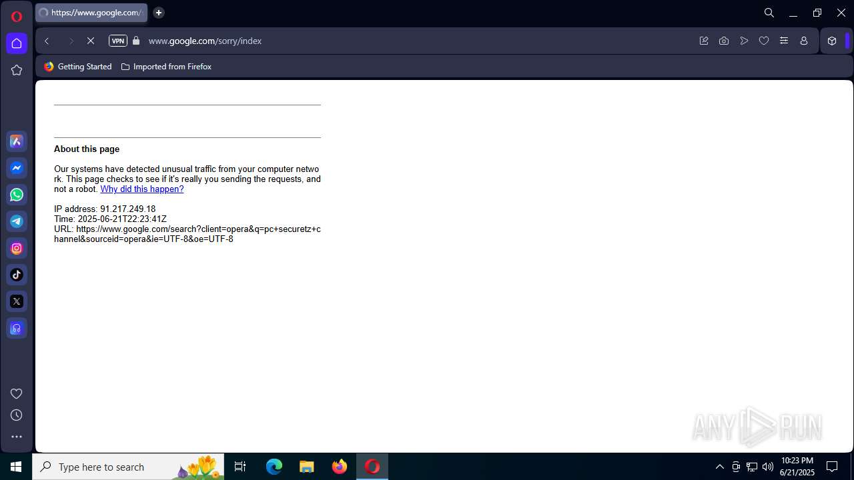
Task: Open the Getting Started bookmark
Action: [x=78, y=67]
